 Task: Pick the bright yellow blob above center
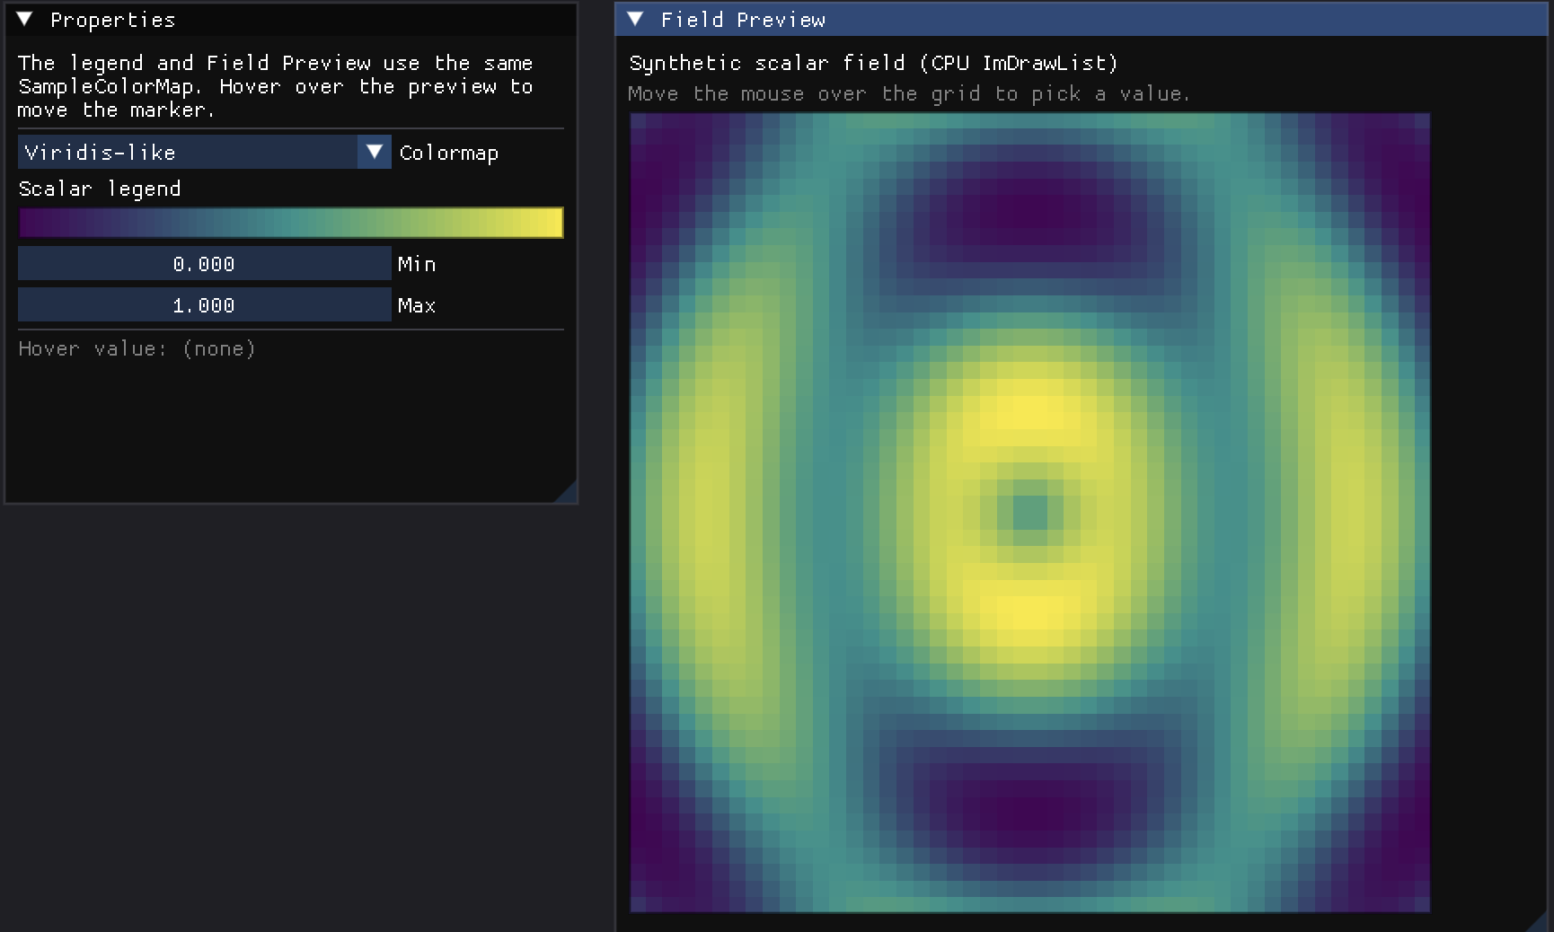point(1030,413)
